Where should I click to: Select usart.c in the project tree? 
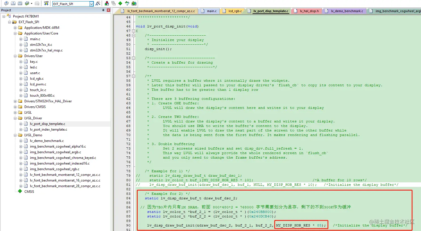(35, 73)
